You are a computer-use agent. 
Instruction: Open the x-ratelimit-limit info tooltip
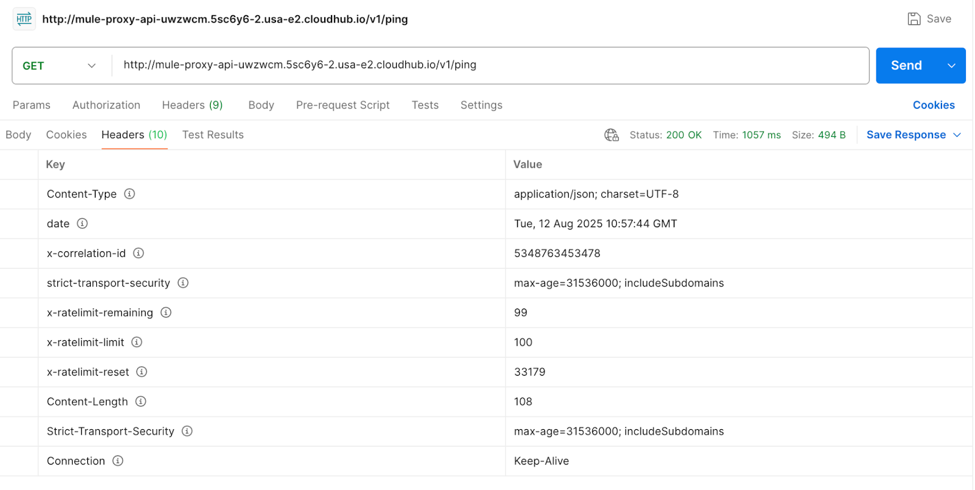(x=136, y=342)
